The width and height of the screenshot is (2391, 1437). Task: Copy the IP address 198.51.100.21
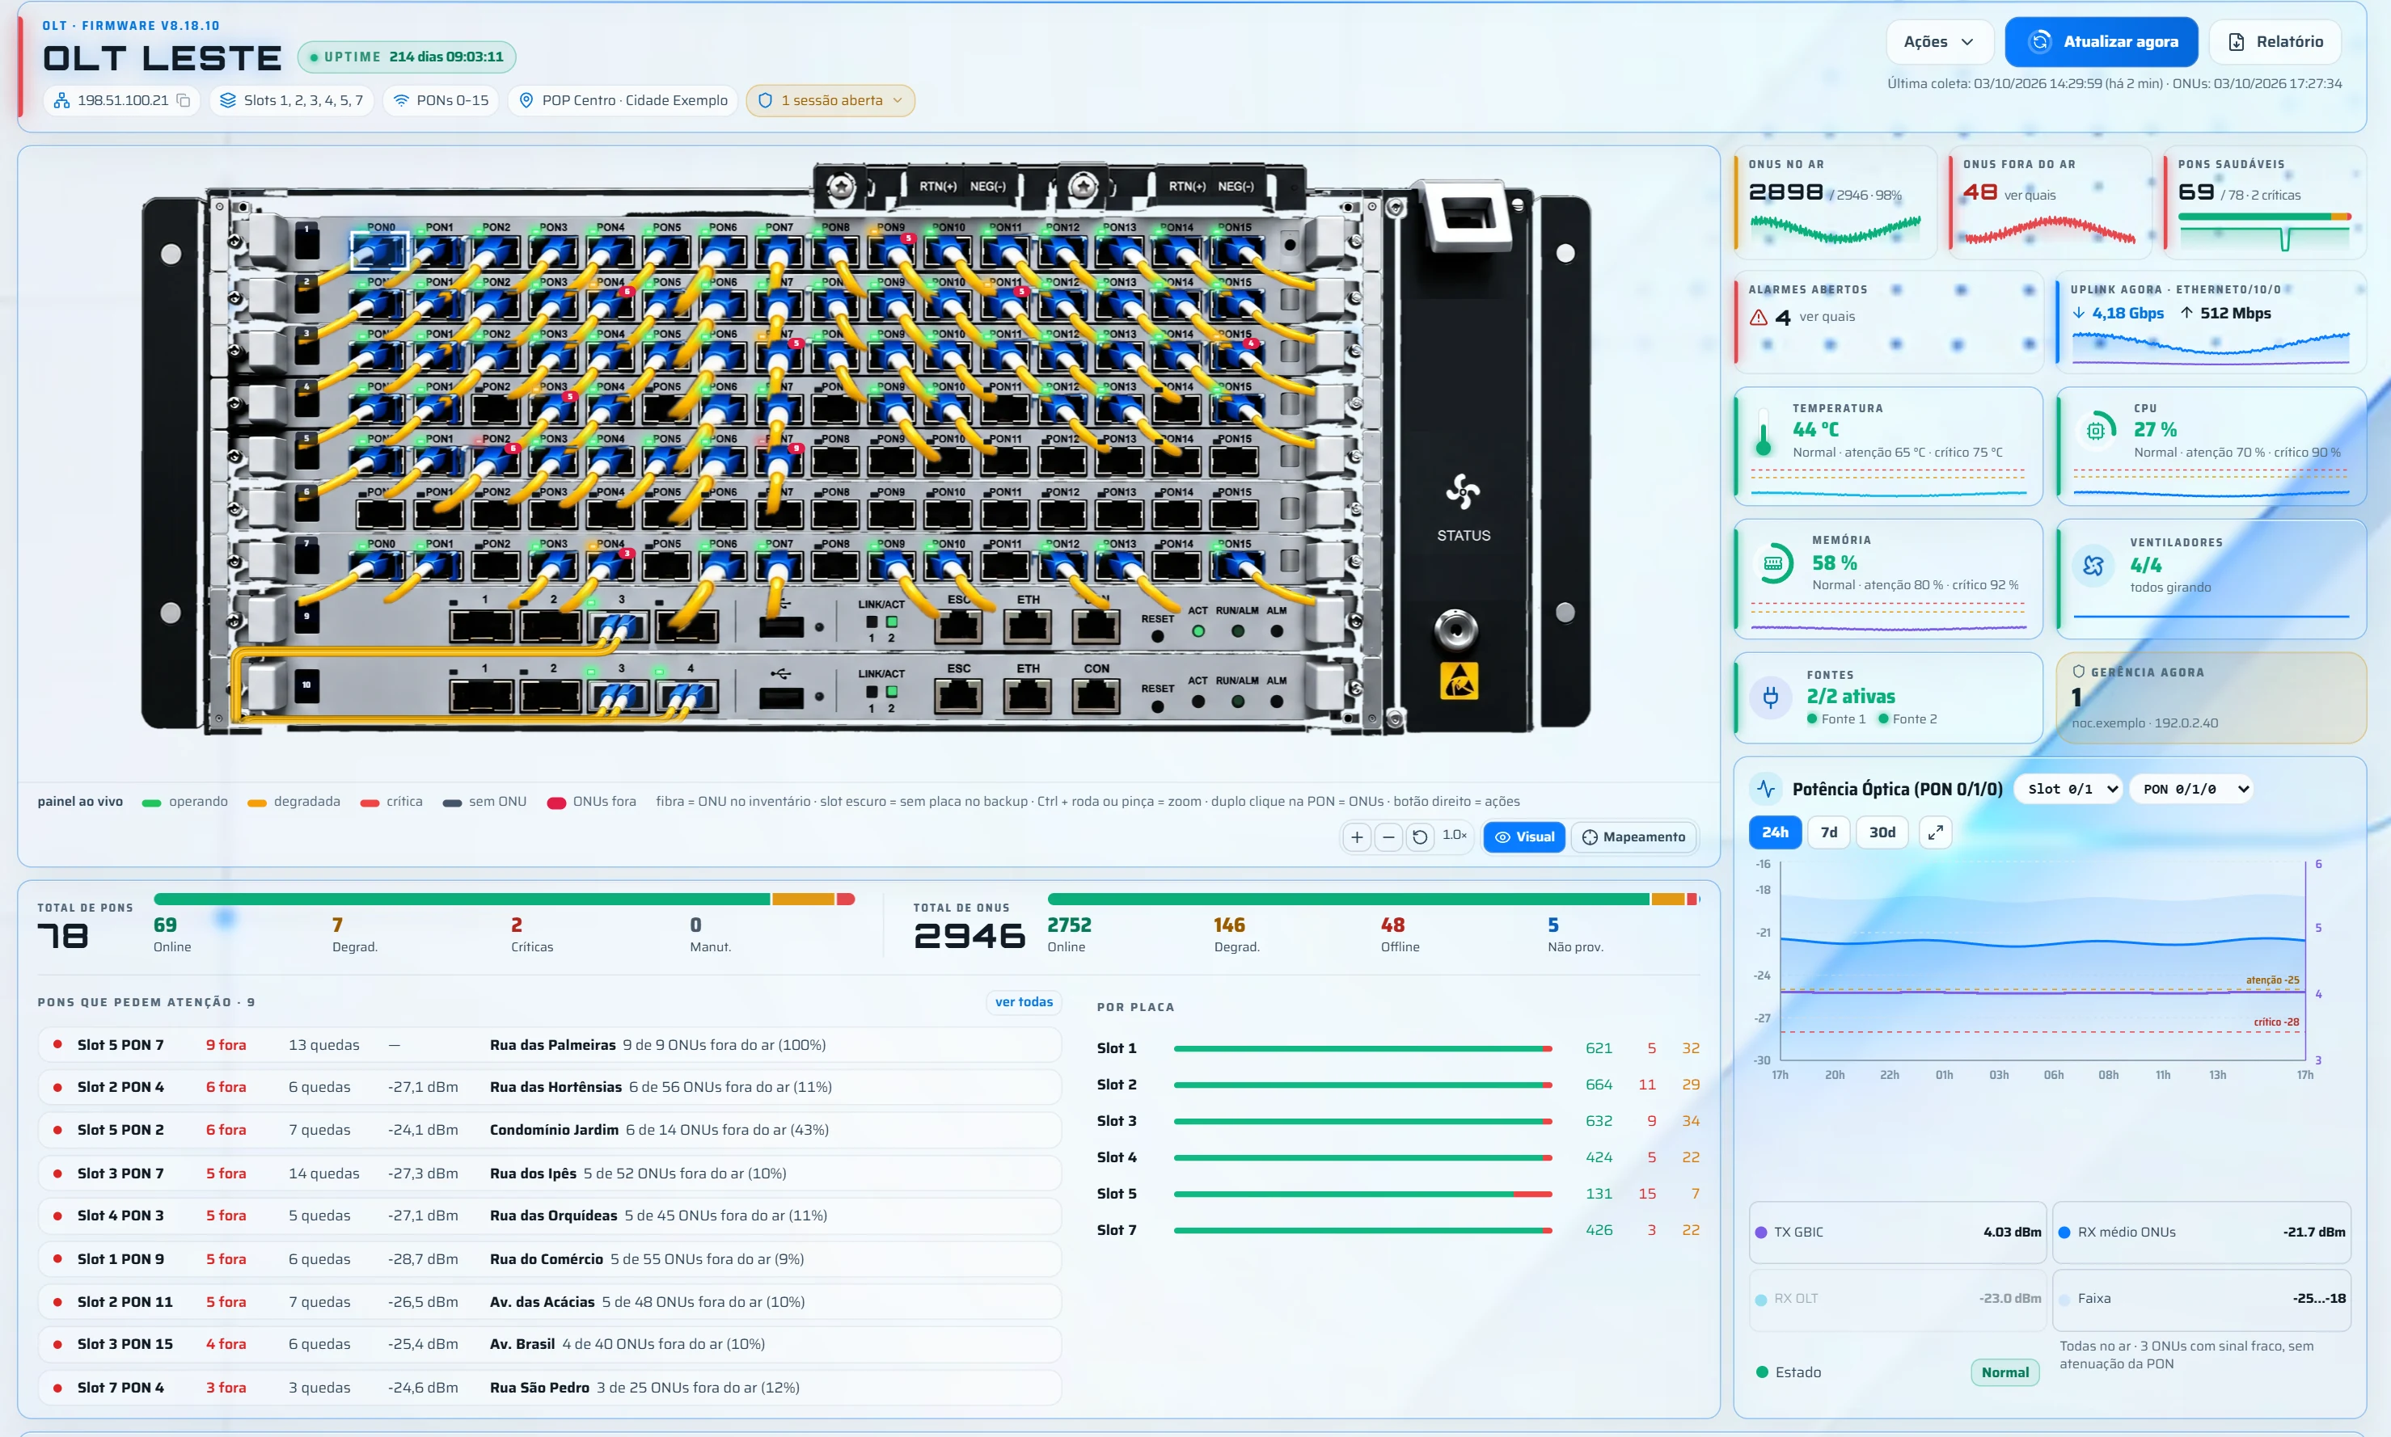[x=183, y=101]
